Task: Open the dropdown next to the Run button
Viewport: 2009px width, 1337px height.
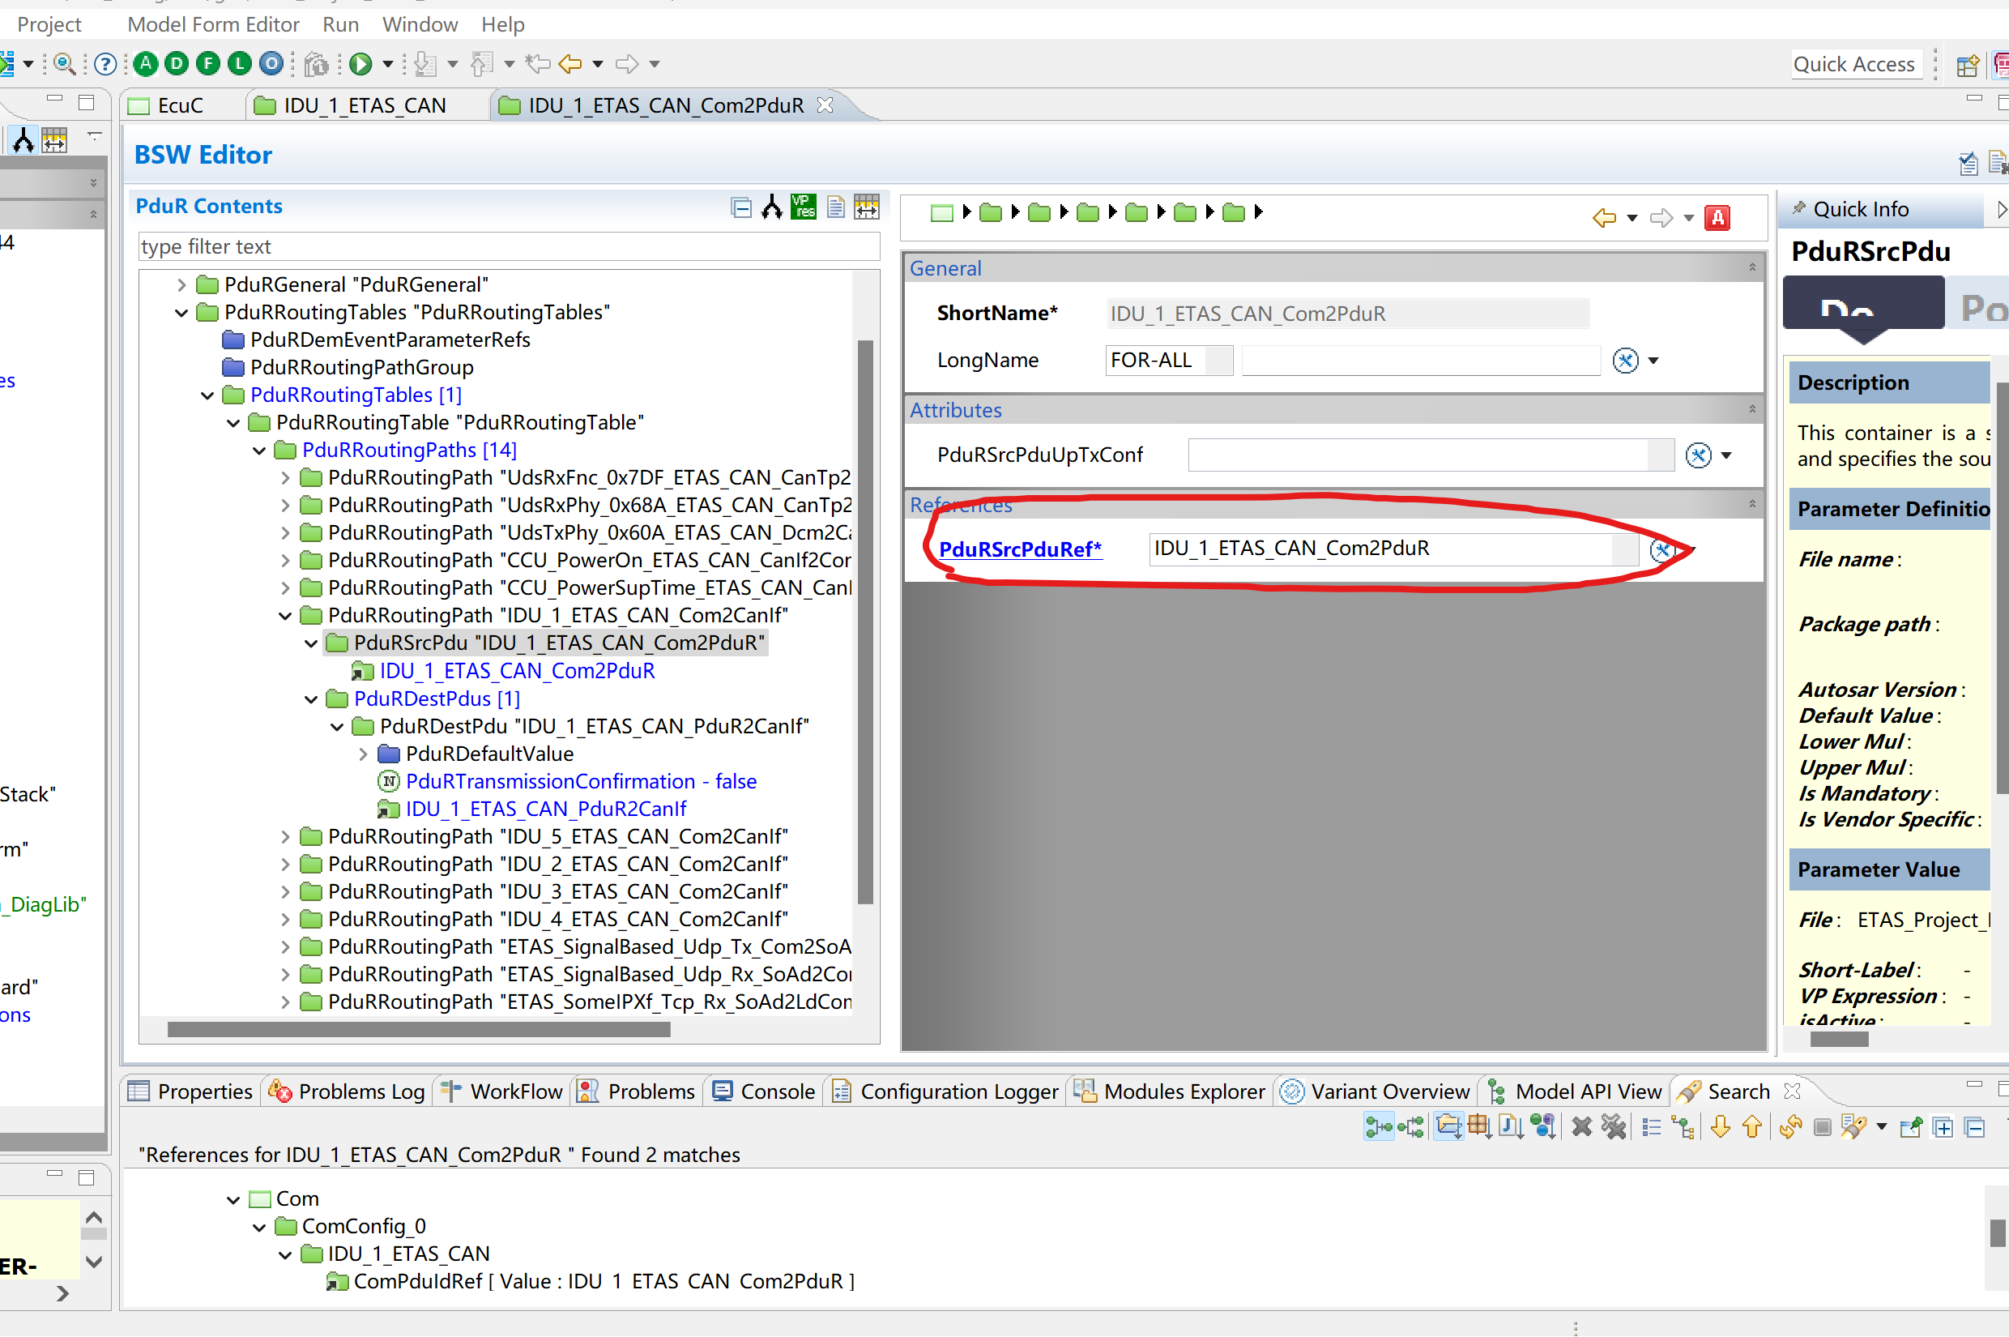Action: 388,63
